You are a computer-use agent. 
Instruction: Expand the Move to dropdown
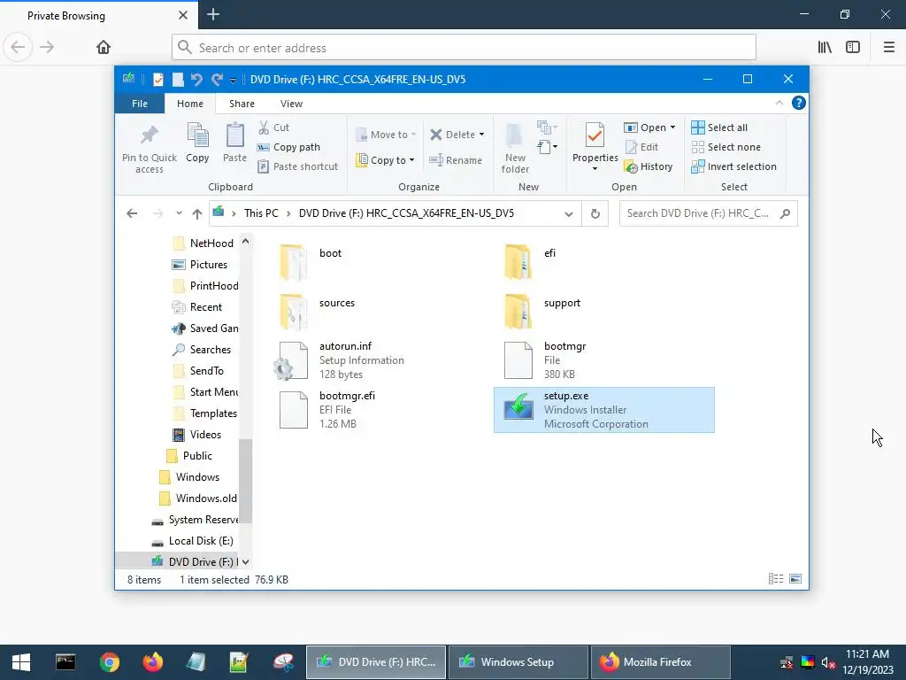414,135
